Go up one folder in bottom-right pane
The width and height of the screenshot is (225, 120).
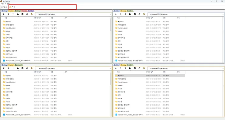[x=125, y=68]
